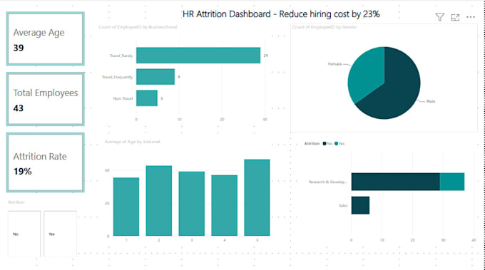The width and height of the screenshot is (485, 270).
Task: Click the Total Employees card
Action: pyautogui.click(x=46, y=99)
